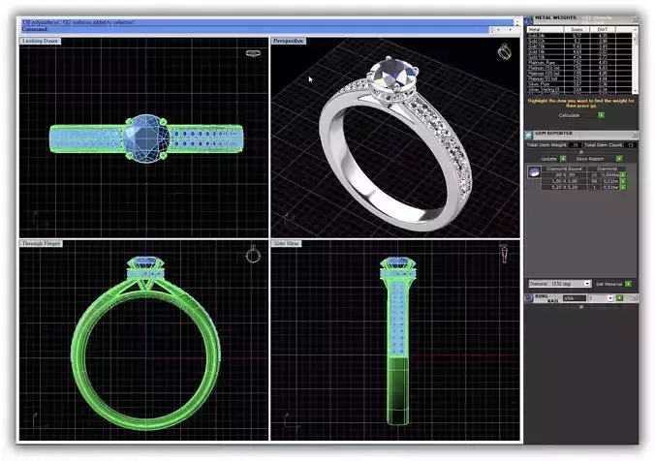Click the ring orientation icon in Looking Down viewport
The image size is (655, 461).
[253, 53]
